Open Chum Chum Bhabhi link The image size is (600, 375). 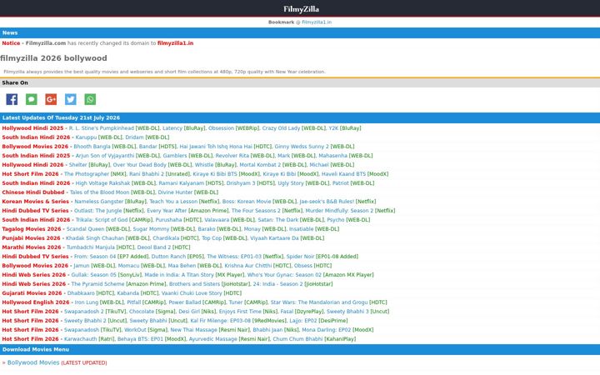tap(297, 339)
